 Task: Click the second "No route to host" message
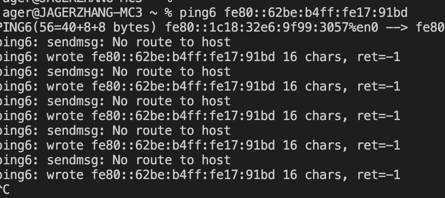tap(171, 72)
